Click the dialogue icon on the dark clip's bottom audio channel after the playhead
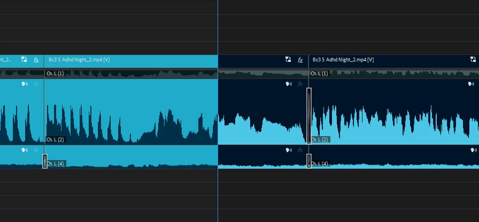Screen dimensions: 479x222 point(289,150)
